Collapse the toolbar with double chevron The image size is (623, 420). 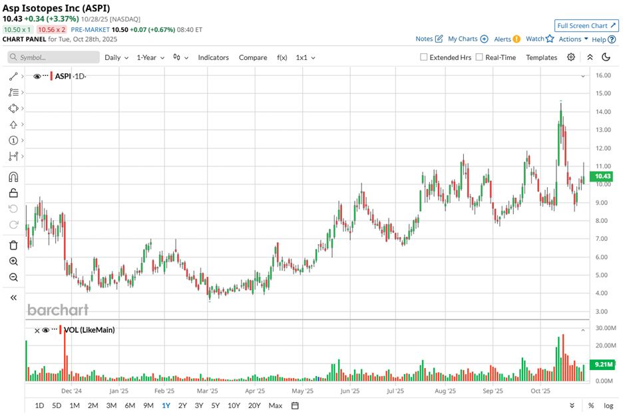[590, 57]
